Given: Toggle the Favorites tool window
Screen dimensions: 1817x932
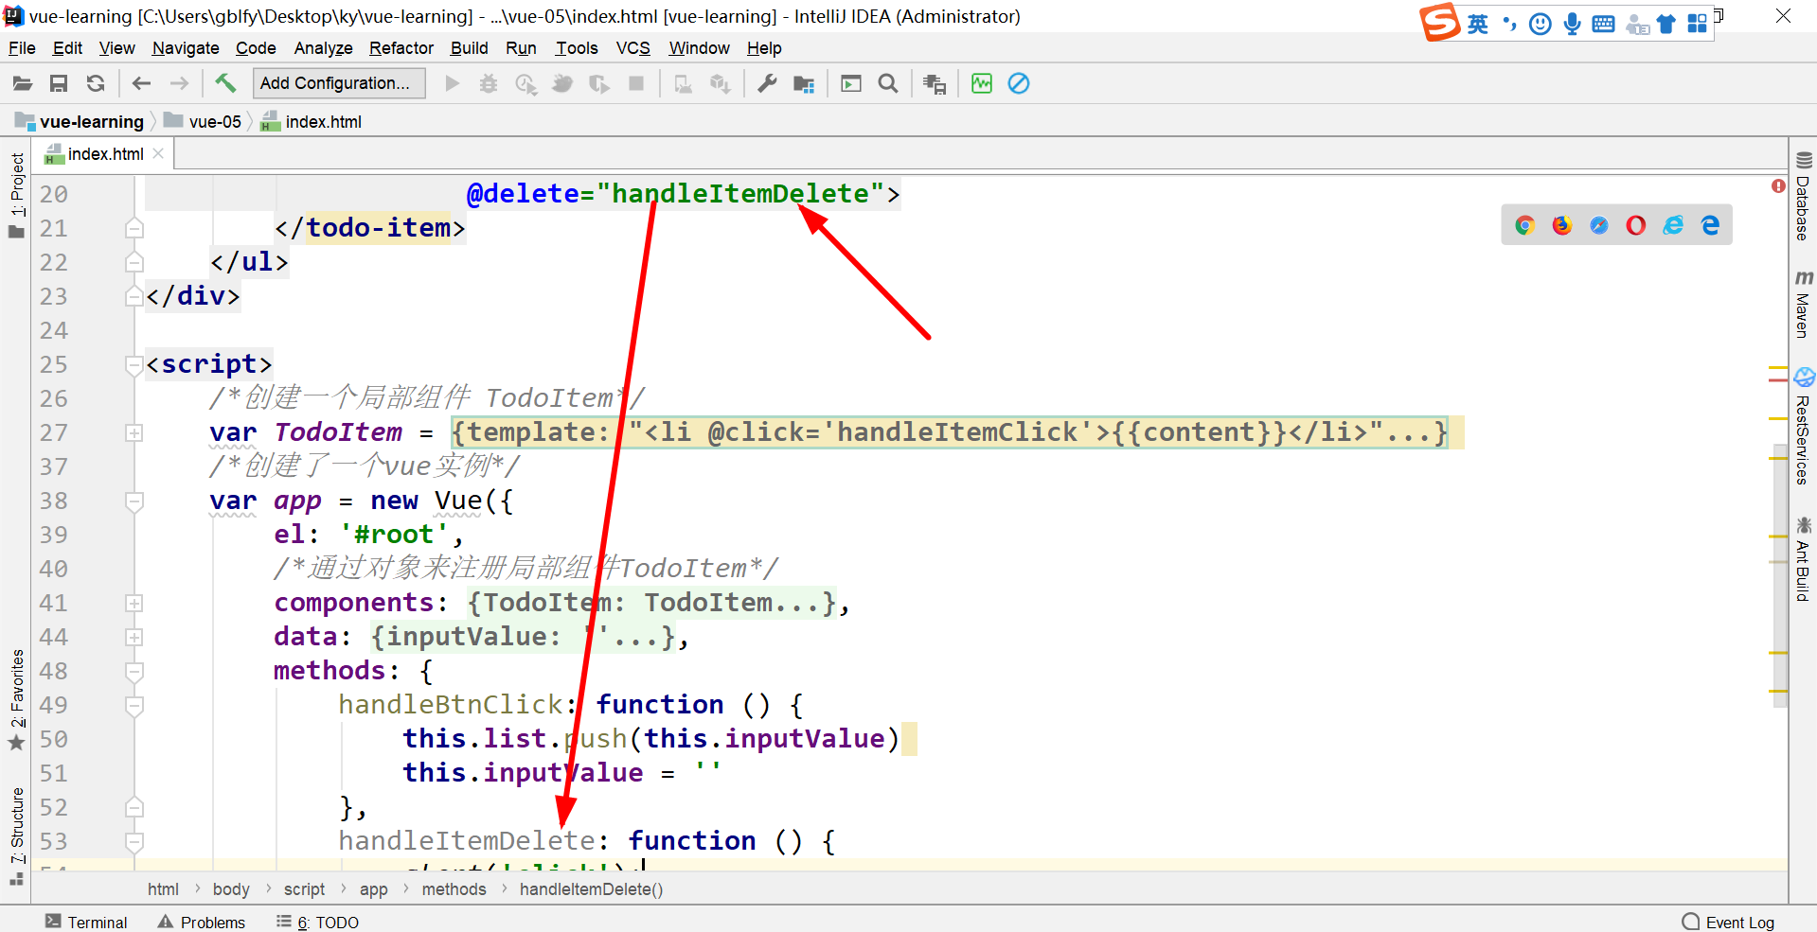Looking at the screenshot, I should [x=16, y=699].
